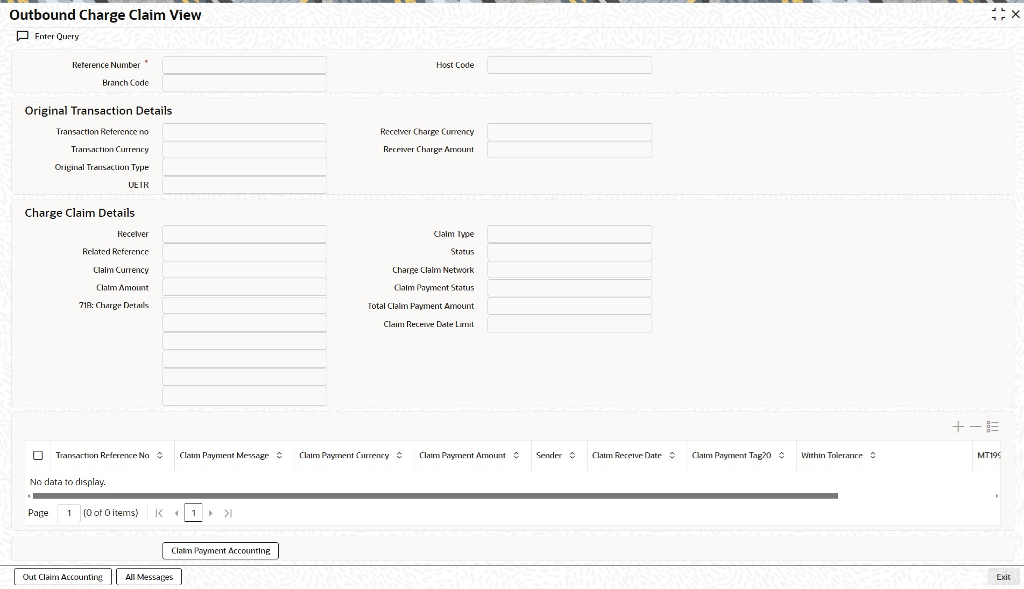Sort by Sender column
Viewport: 1024px width, 589px height.
coord(573,456)
